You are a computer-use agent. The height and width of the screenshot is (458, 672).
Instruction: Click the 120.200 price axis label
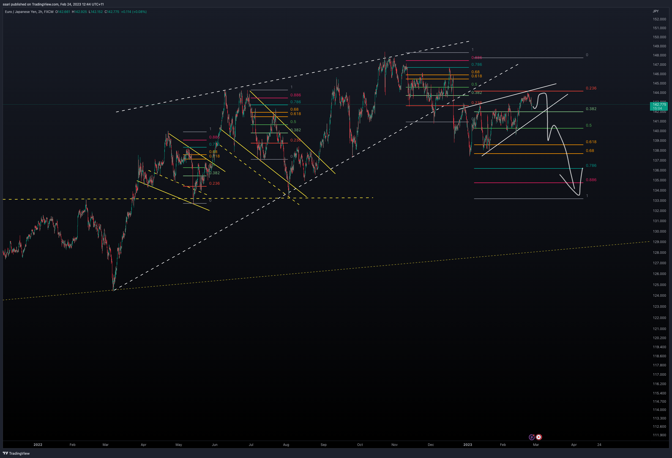click(x=659, y=338)
